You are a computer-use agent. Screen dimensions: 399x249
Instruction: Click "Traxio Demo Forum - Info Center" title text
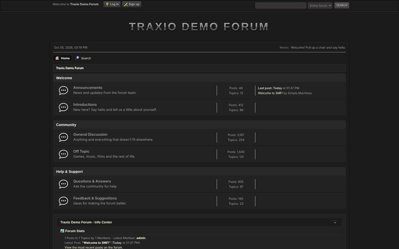coord(86,222)
